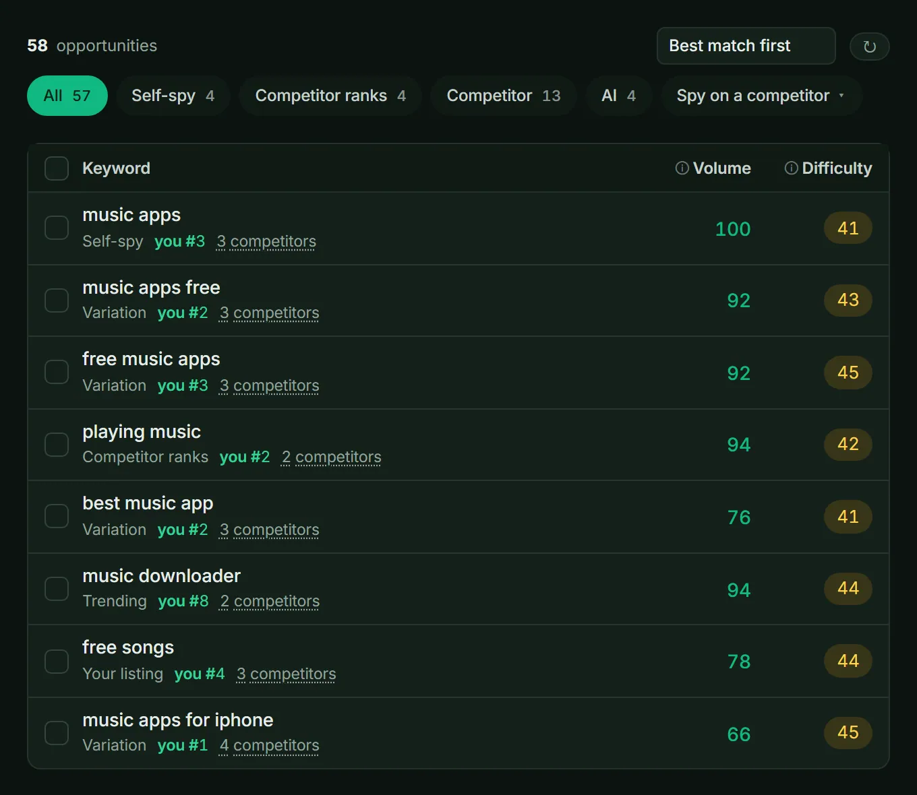Viewport: 917px width, 795px height.
Task: Click the Difficulty info icon
Action: 791,168
